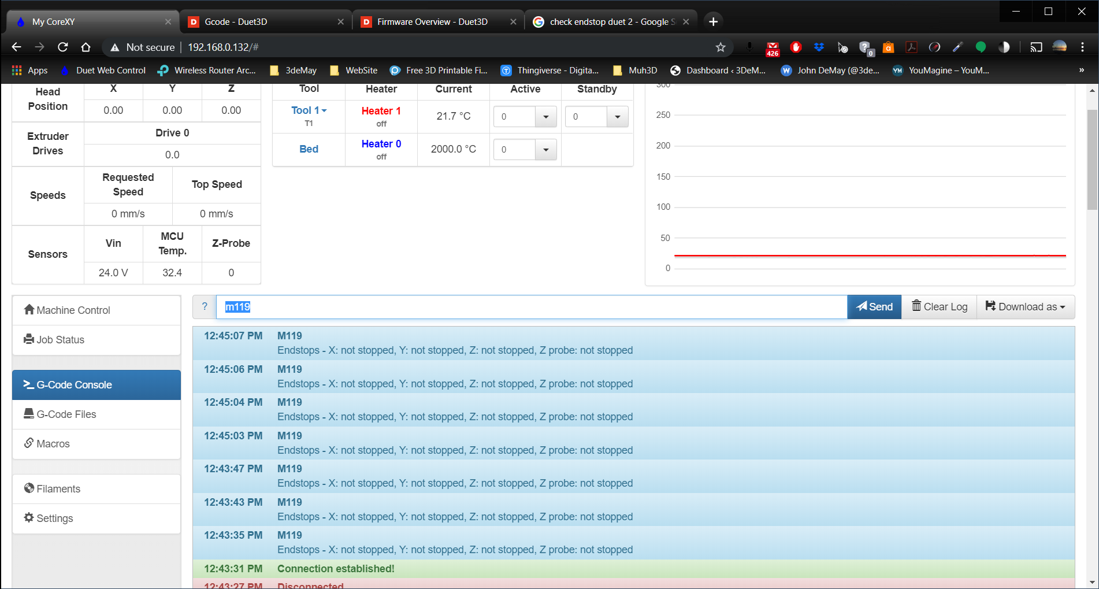Switch to check endstop duet 2 Google tab
1099x589 pixels.
click(611, 22)
